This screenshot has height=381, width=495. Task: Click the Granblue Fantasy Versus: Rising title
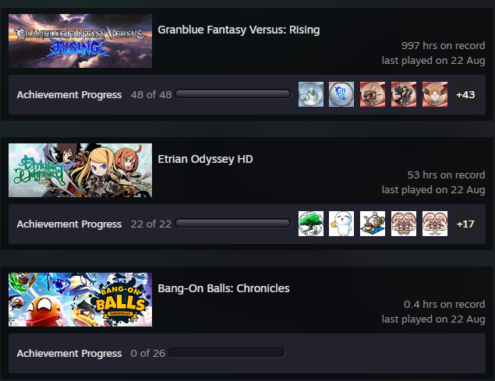[x=239, y=30]
